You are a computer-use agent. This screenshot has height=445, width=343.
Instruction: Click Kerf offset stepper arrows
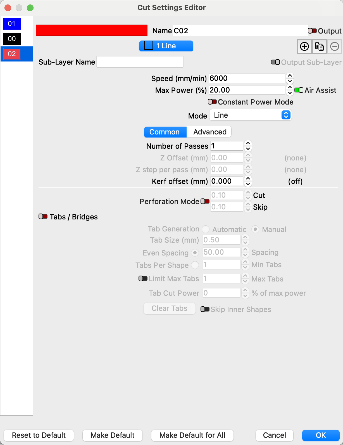[248, 181]
